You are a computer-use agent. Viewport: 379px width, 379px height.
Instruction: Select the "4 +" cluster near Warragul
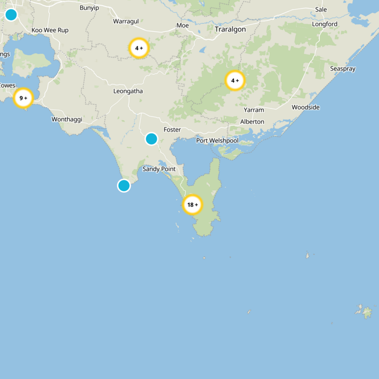tap(139, 48)
